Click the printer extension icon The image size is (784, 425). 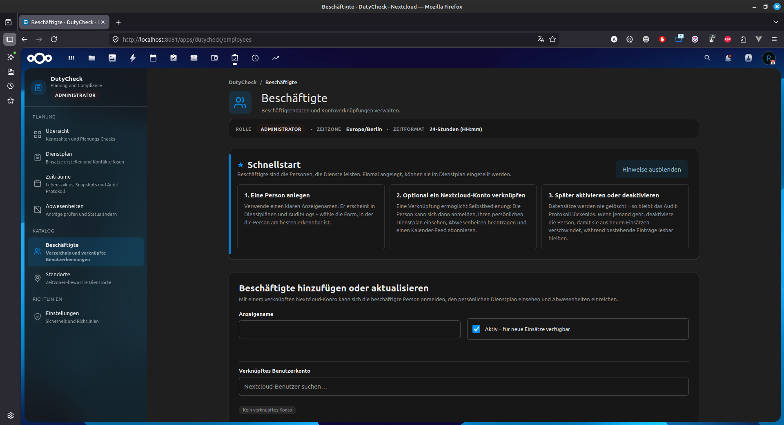(x=646, y=39)
